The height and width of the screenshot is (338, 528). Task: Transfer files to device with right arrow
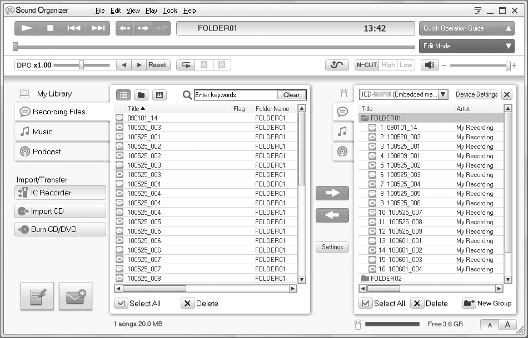(332, 193)
